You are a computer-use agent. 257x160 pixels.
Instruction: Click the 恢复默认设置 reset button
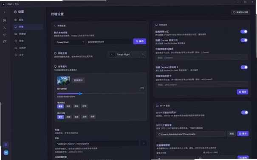(x=240, y=12)
